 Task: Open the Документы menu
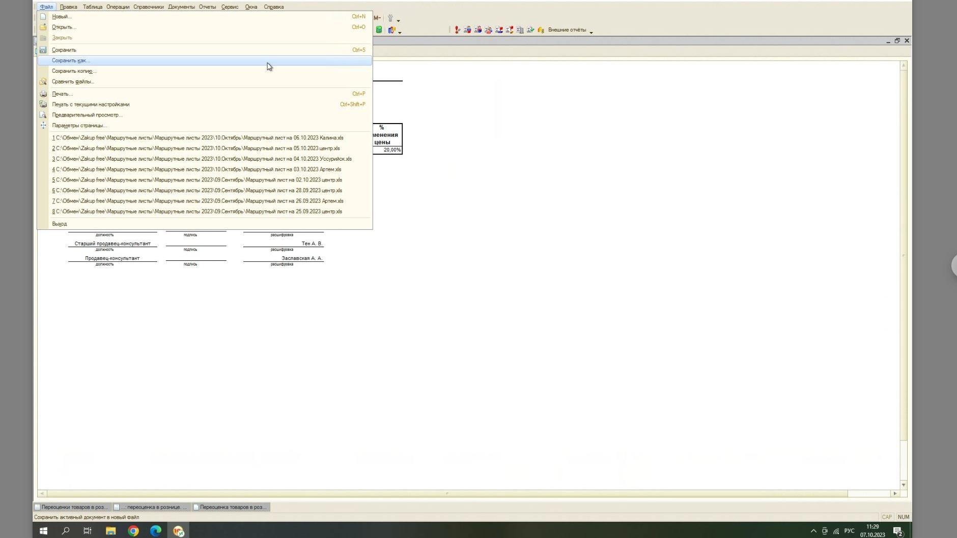tap(181, 7)
